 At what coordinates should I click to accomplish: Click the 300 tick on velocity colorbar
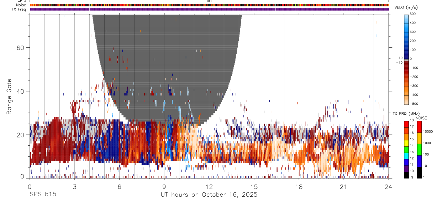(x=414, y=32)
